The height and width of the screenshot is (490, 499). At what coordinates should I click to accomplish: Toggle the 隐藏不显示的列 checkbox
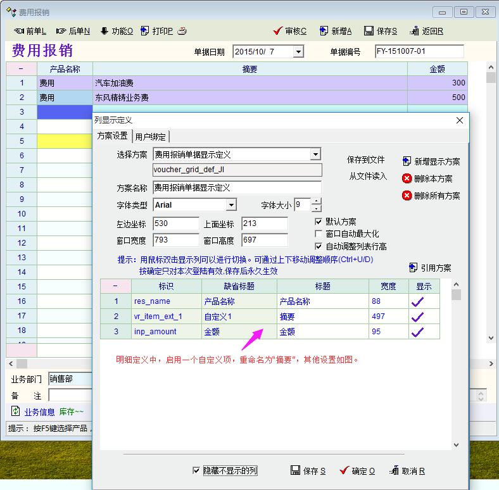pos(196,470)
